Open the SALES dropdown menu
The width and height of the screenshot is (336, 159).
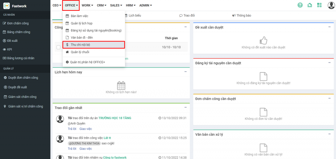click(116, 5)
